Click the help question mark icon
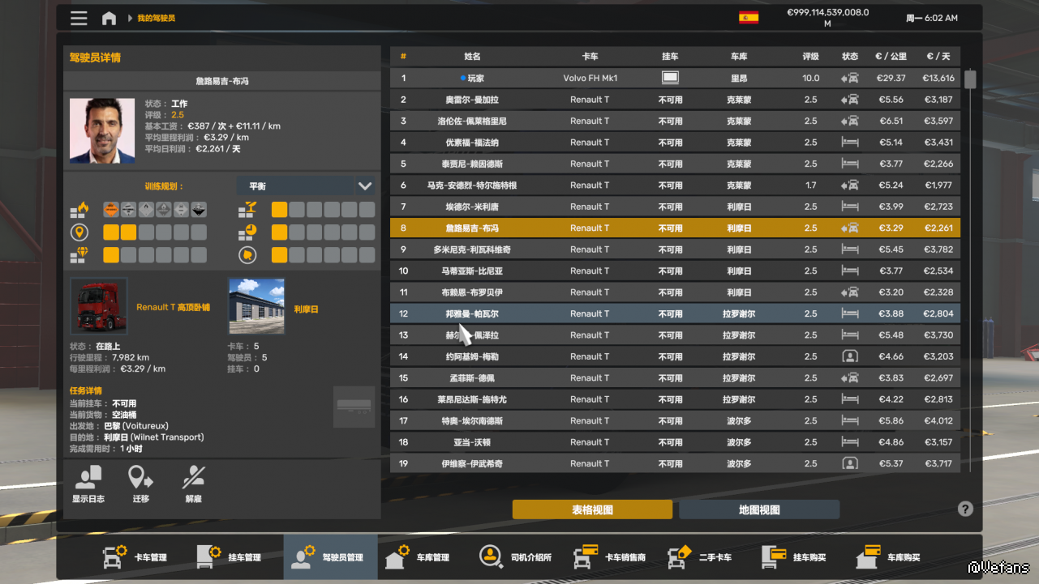This screenshot has width=1039, height=584. click(964, 509)
